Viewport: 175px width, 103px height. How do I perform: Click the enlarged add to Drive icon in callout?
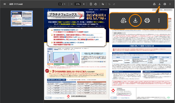pos(123,20)
